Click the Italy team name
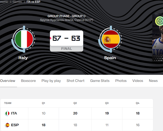Image resolution: width=163 pixels, height=131 pixels. coord(23,58)
